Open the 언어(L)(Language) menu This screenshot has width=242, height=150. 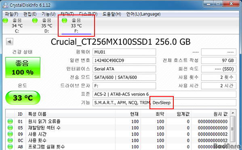tap(143, 14)
